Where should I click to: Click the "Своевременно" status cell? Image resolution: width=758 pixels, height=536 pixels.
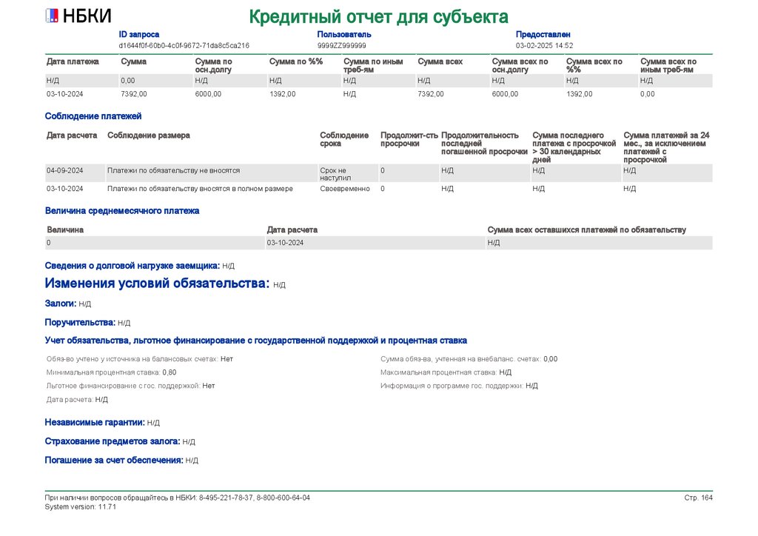pos(344,189)
